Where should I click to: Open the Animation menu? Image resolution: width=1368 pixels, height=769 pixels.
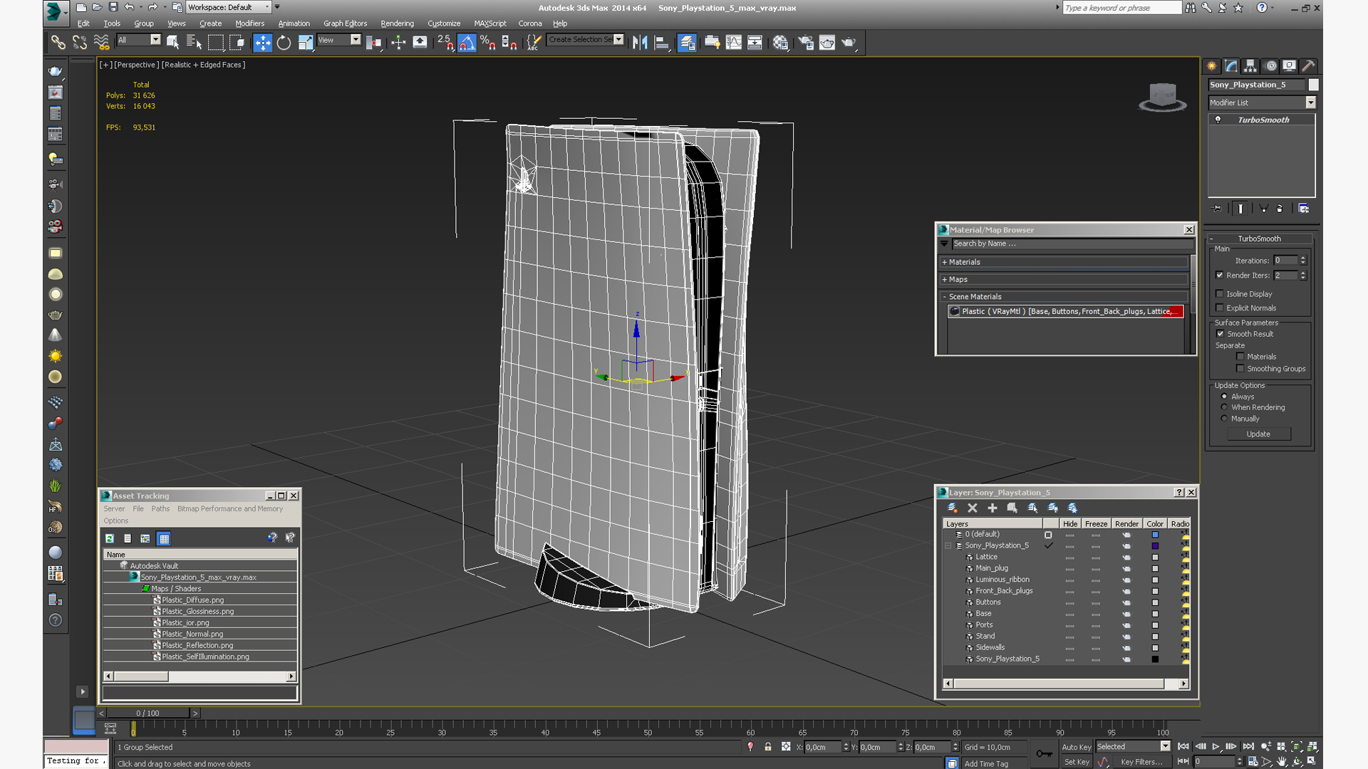294,23
